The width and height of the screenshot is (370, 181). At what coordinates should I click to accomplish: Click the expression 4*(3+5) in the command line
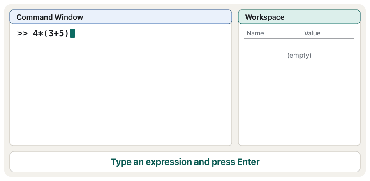click(51, 33)
